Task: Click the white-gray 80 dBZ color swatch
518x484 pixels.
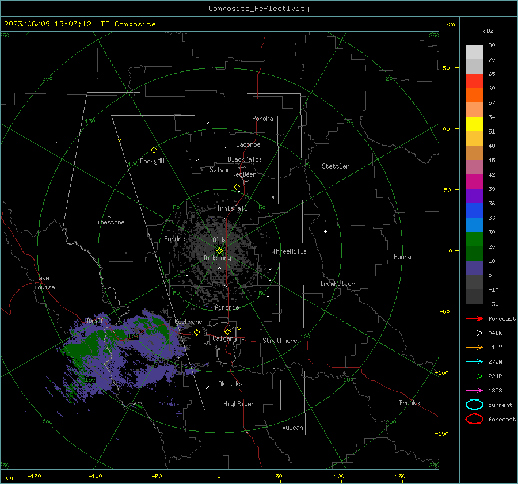Action: click(474, 52)
